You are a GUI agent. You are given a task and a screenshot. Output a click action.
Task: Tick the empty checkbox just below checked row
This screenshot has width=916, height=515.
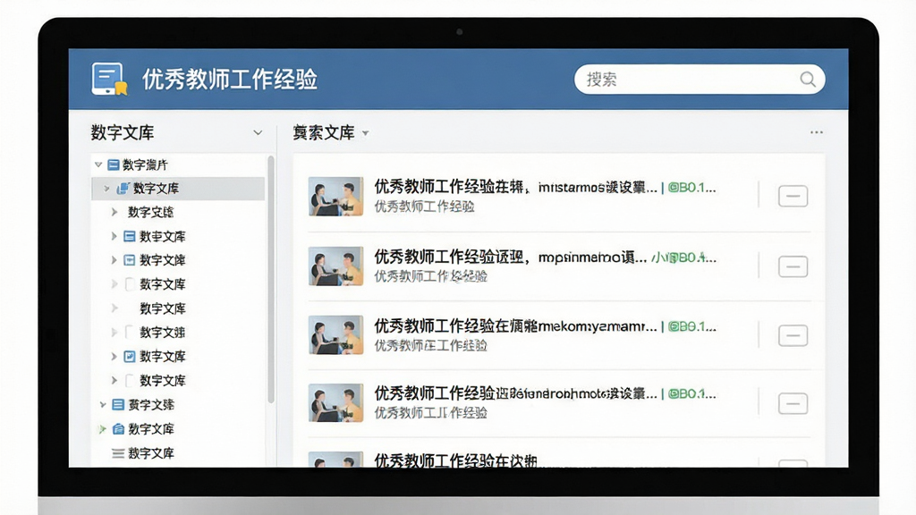tap(130, 380)
